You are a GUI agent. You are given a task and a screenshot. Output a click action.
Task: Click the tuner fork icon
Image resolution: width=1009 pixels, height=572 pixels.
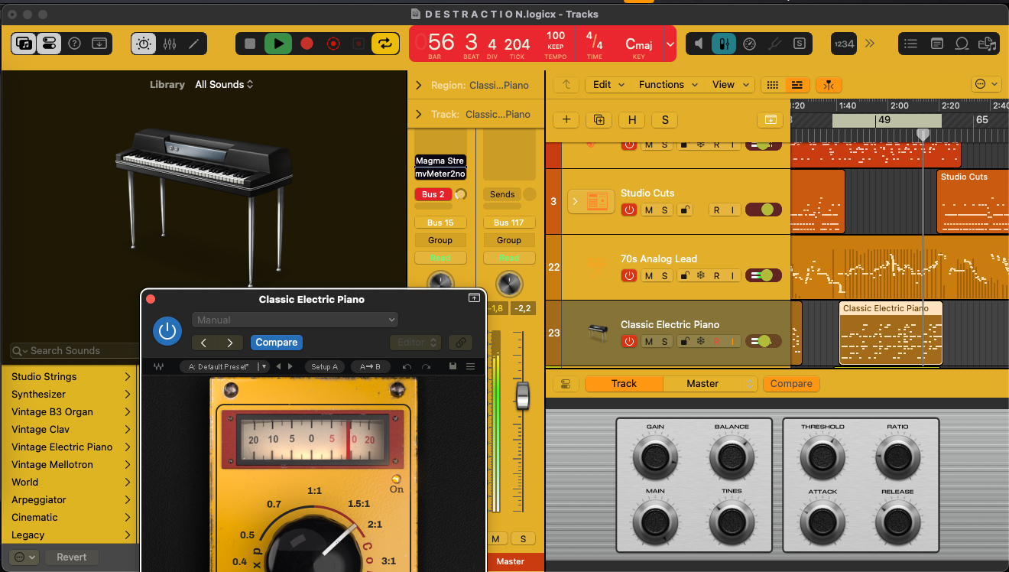774,44
